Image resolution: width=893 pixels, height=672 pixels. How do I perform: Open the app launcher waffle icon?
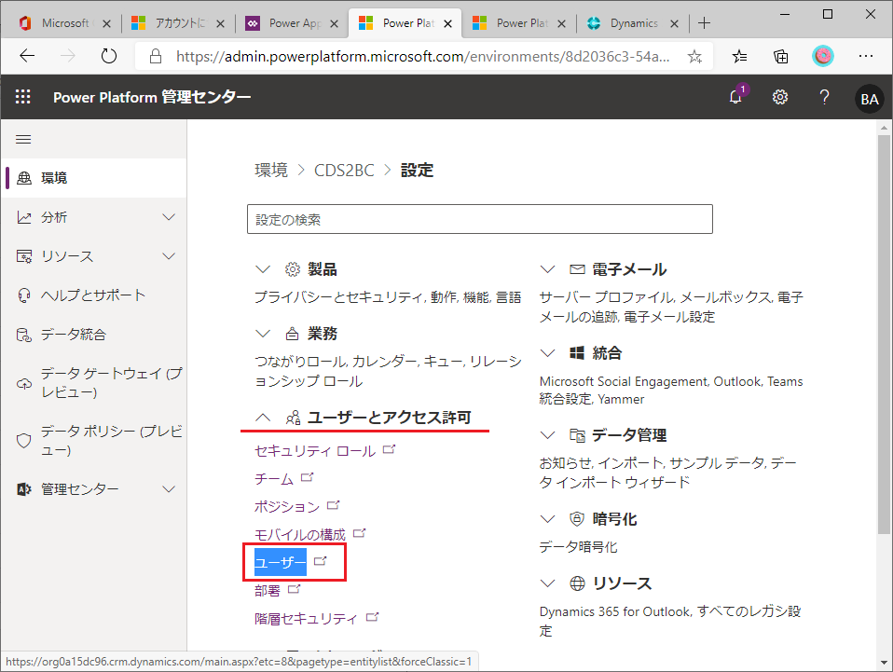(x=22, y=97)
